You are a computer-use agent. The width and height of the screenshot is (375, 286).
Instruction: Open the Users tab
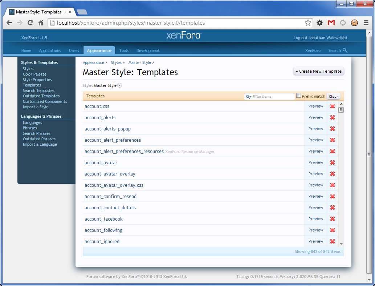point(74,51)
